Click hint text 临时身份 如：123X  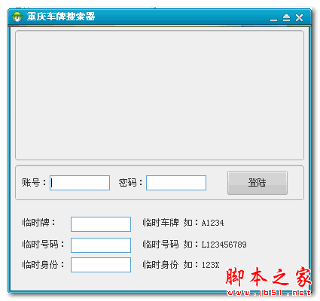tap(181, 265)
